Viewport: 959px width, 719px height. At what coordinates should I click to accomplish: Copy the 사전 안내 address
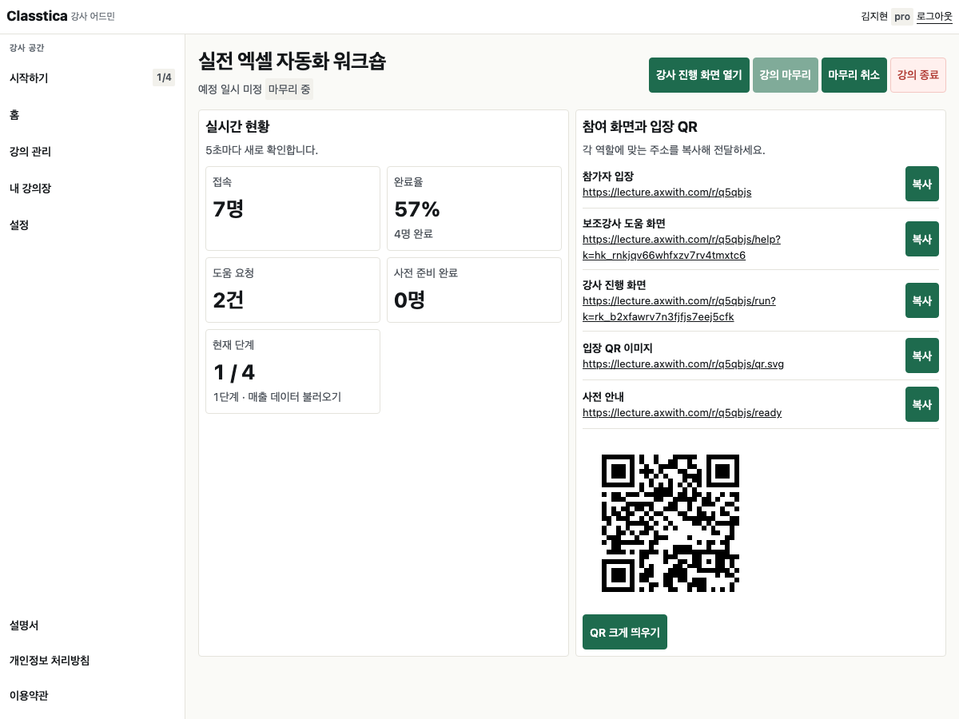click(x=922, y=404)
